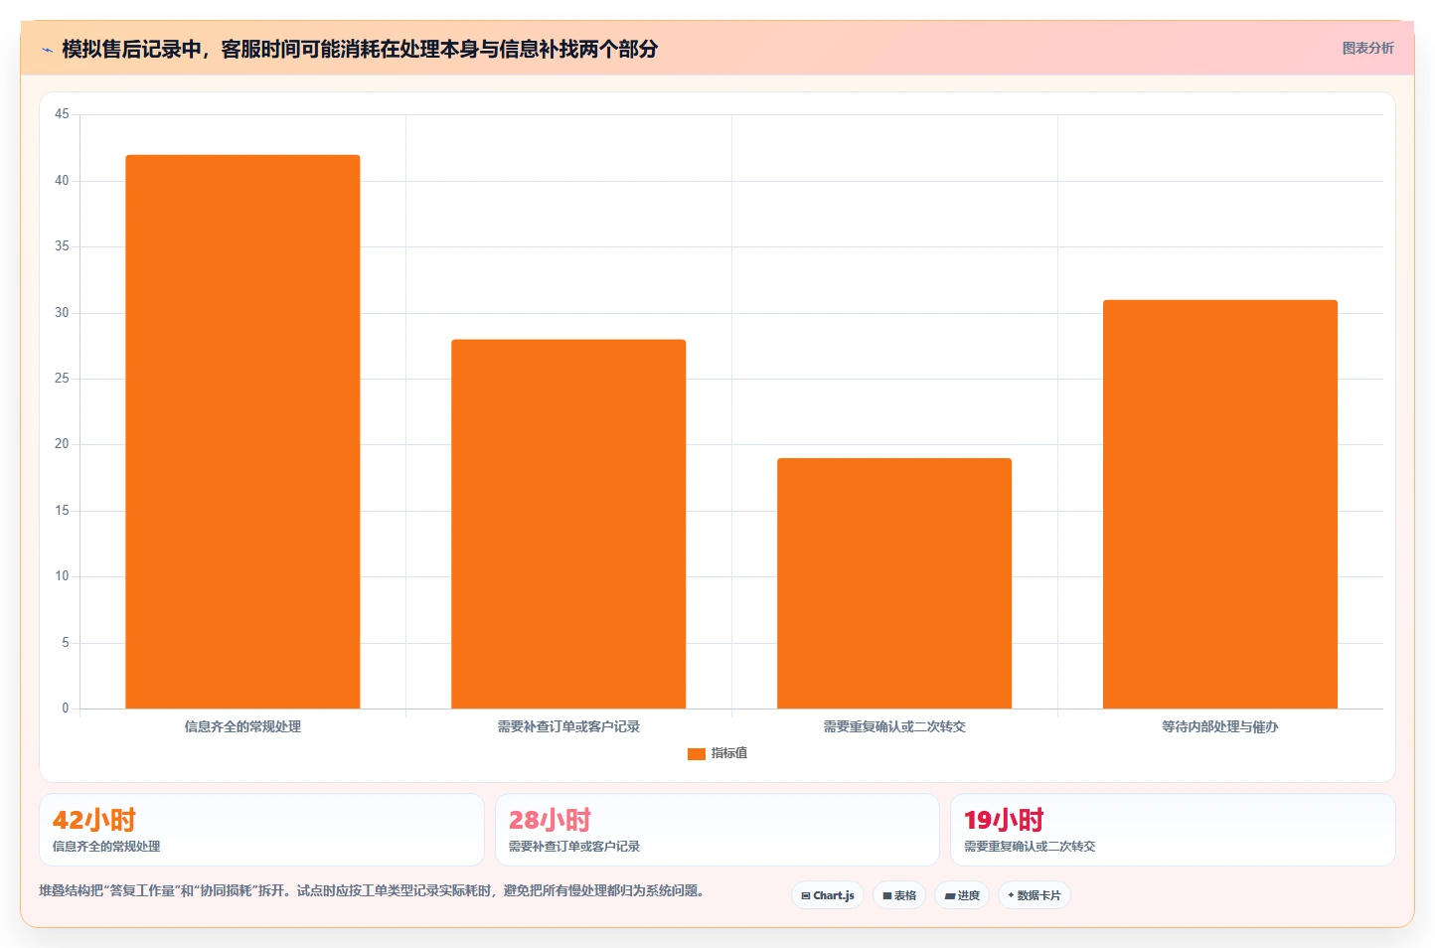The image size is (1435, 948).
Task: Click the 指标值 legend label
Action: 729,753
